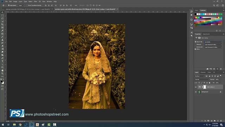Open the Normal blend mode dropdown

click(202, 79)
